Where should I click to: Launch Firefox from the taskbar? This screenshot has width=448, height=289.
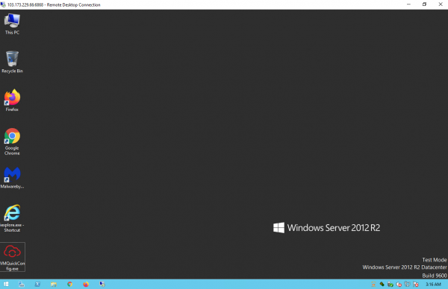pos(86,284)
